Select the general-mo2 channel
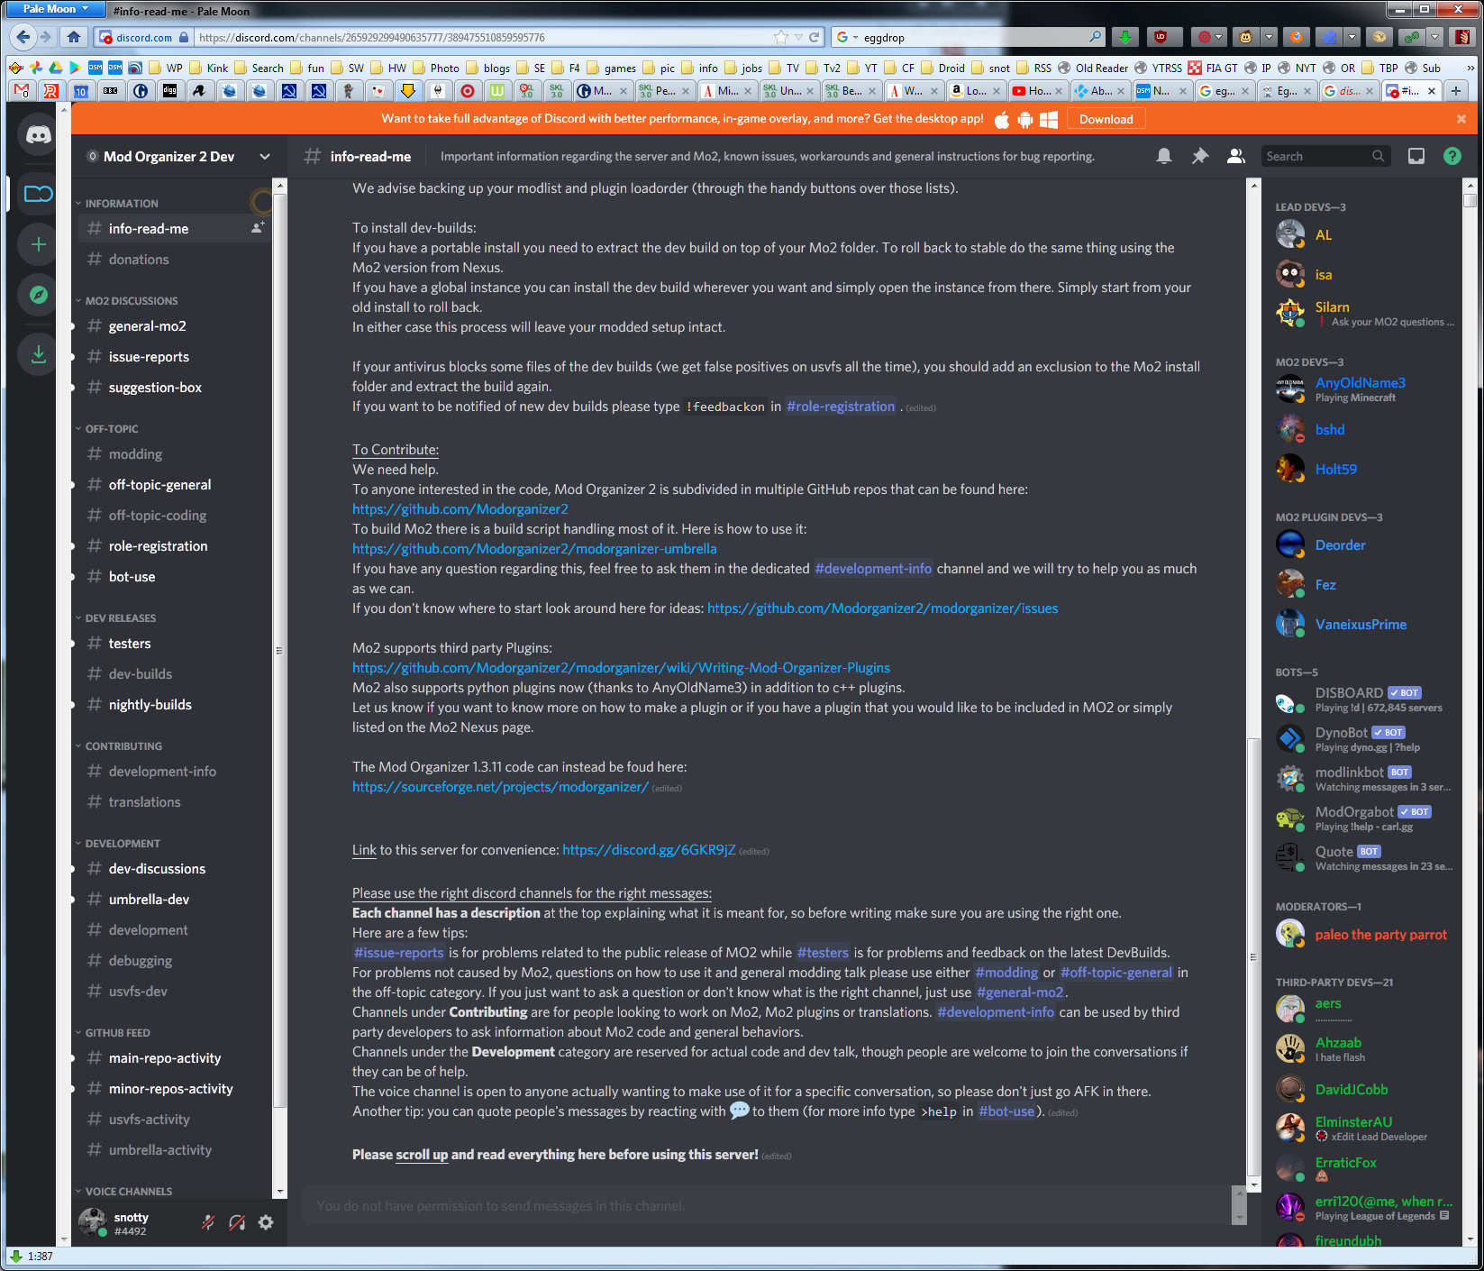 147,326
